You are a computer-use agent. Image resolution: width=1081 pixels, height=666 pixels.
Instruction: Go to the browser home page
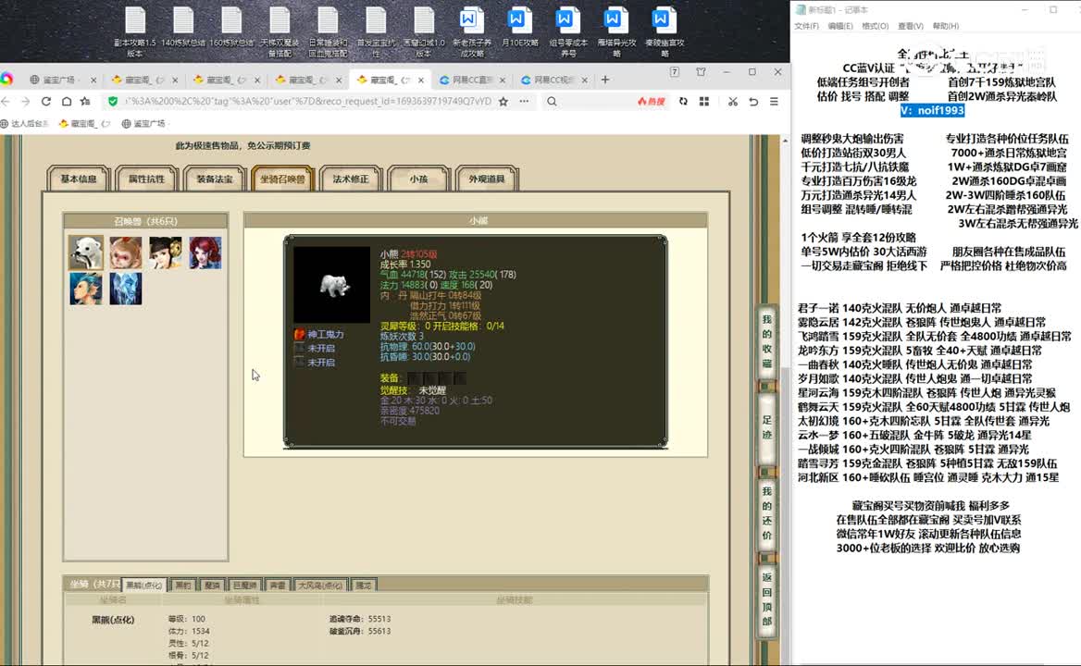[67, 101]
